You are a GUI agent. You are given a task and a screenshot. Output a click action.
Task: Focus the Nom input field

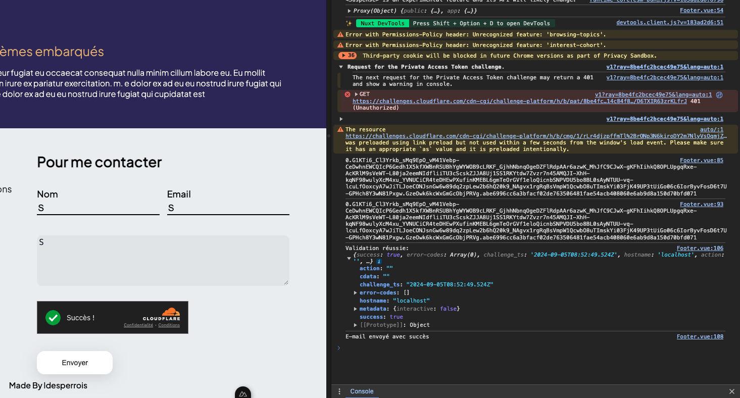coord(98,208)
